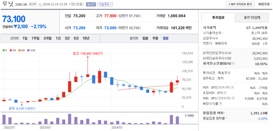Click the 최저 9,124 (10/31) chart label
This screenshot has width=273, height=131.
click(x=22, y=109)
